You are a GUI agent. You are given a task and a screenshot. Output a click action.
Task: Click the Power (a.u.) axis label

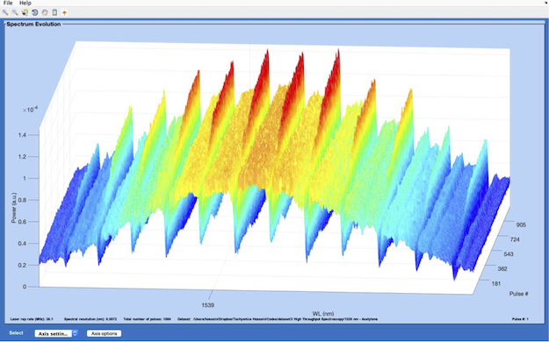click(x=14, y=208)
